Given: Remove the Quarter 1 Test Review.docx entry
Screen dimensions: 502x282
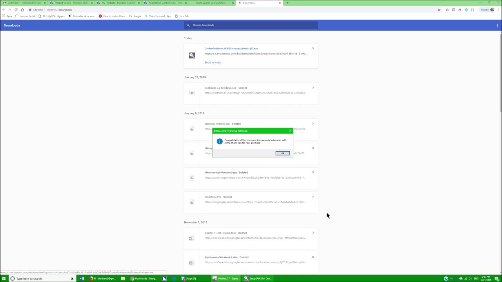Looking at the screenshot, I should click(x=313, y=233).
